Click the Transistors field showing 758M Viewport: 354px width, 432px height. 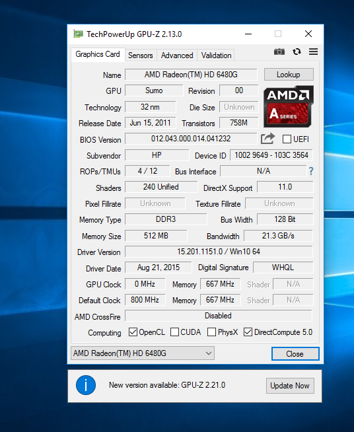pos(239,123)
